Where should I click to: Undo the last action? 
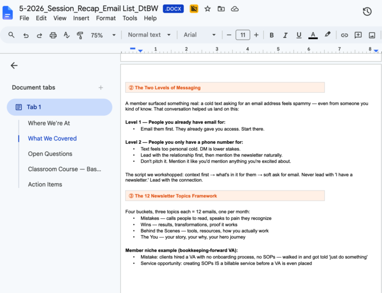click(x=25, y=36)
